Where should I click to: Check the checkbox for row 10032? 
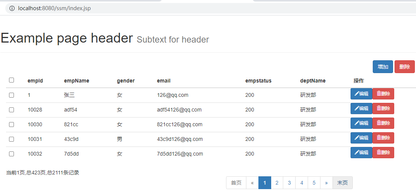[11, 154]
